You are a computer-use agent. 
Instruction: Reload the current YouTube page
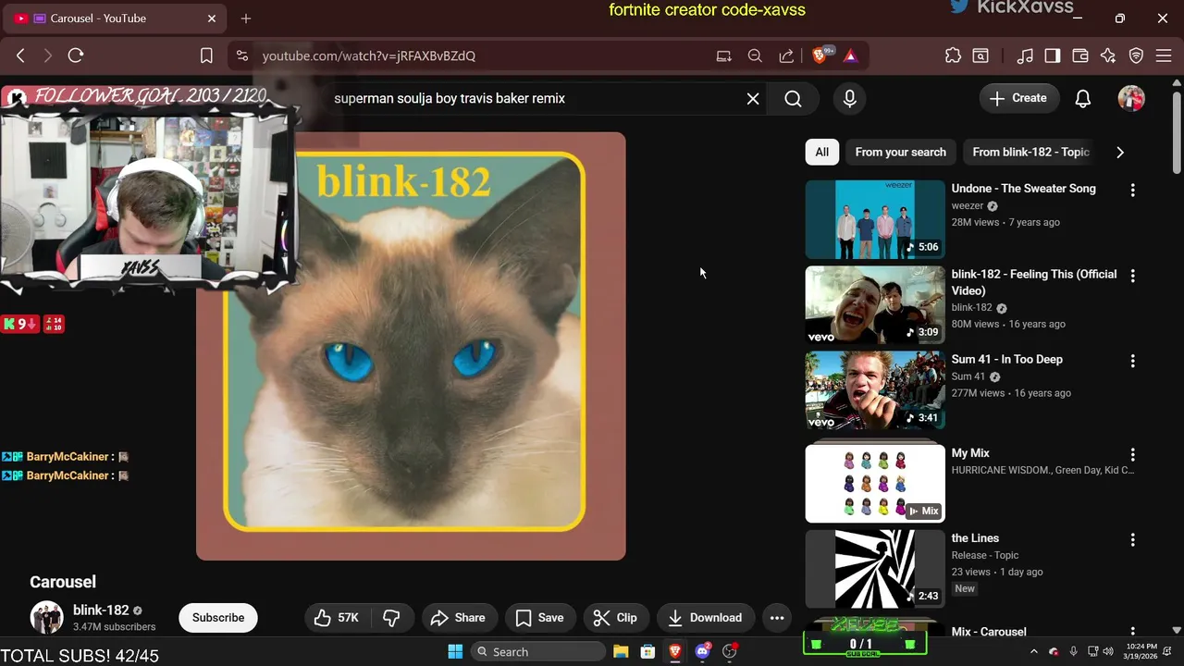tap(76, 55)
